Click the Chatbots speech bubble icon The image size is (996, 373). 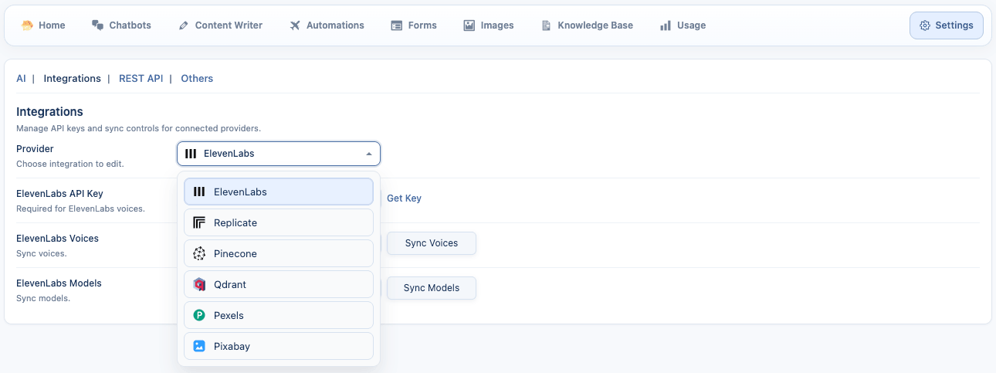pyautogui.click(x=97, y=25)
